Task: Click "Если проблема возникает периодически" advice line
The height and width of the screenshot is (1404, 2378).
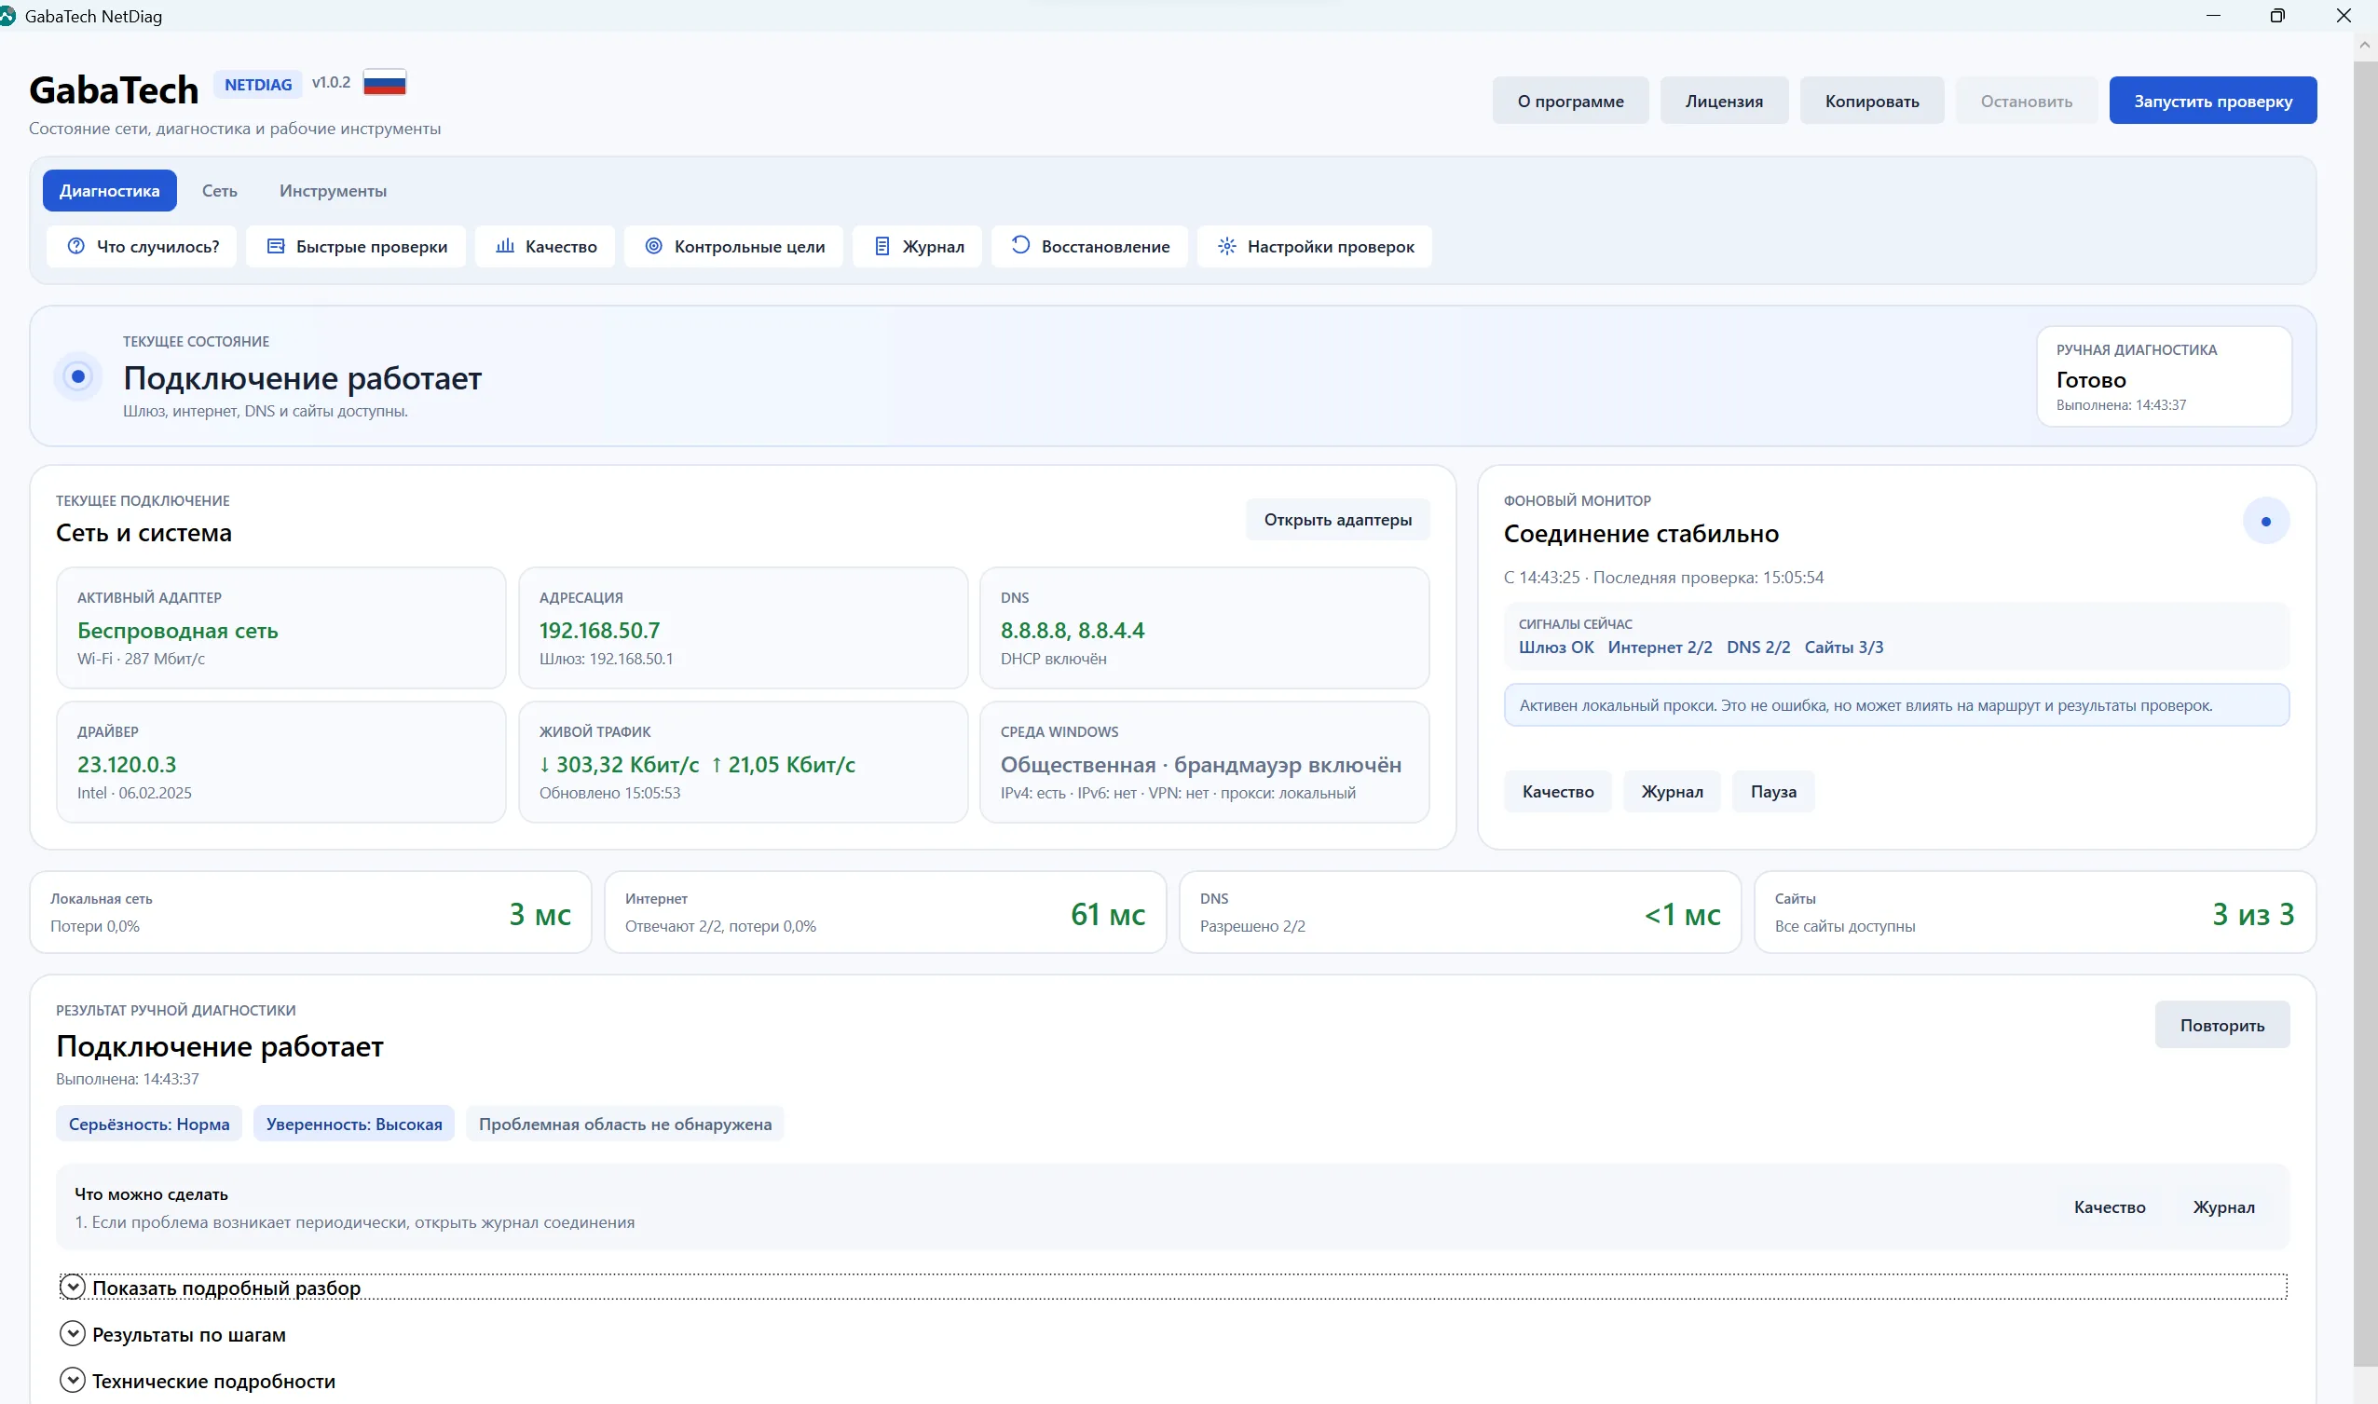Action: click(x=354, y=1221)
